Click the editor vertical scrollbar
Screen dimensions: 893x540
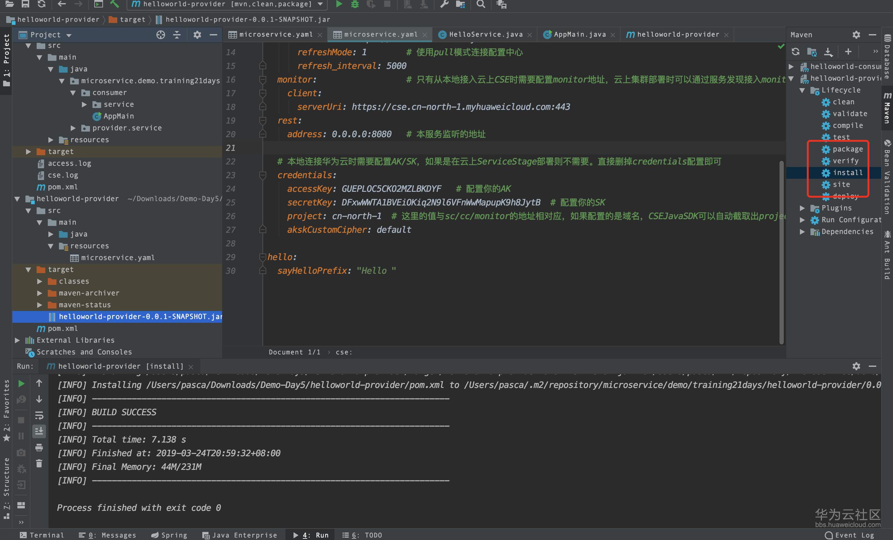coord(781,254)
